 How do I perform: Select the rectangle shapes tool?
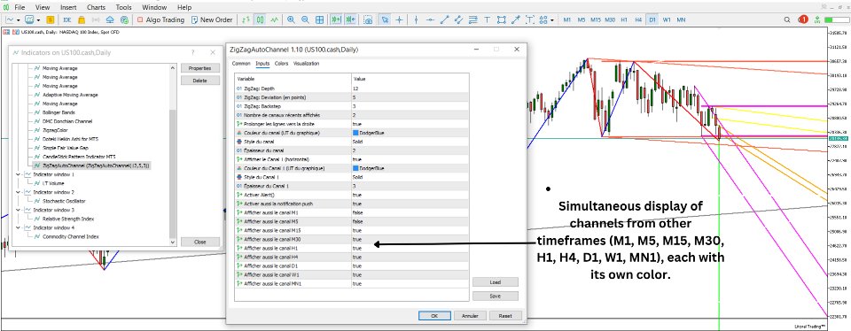pyautogui.click(x=501, y=19)
